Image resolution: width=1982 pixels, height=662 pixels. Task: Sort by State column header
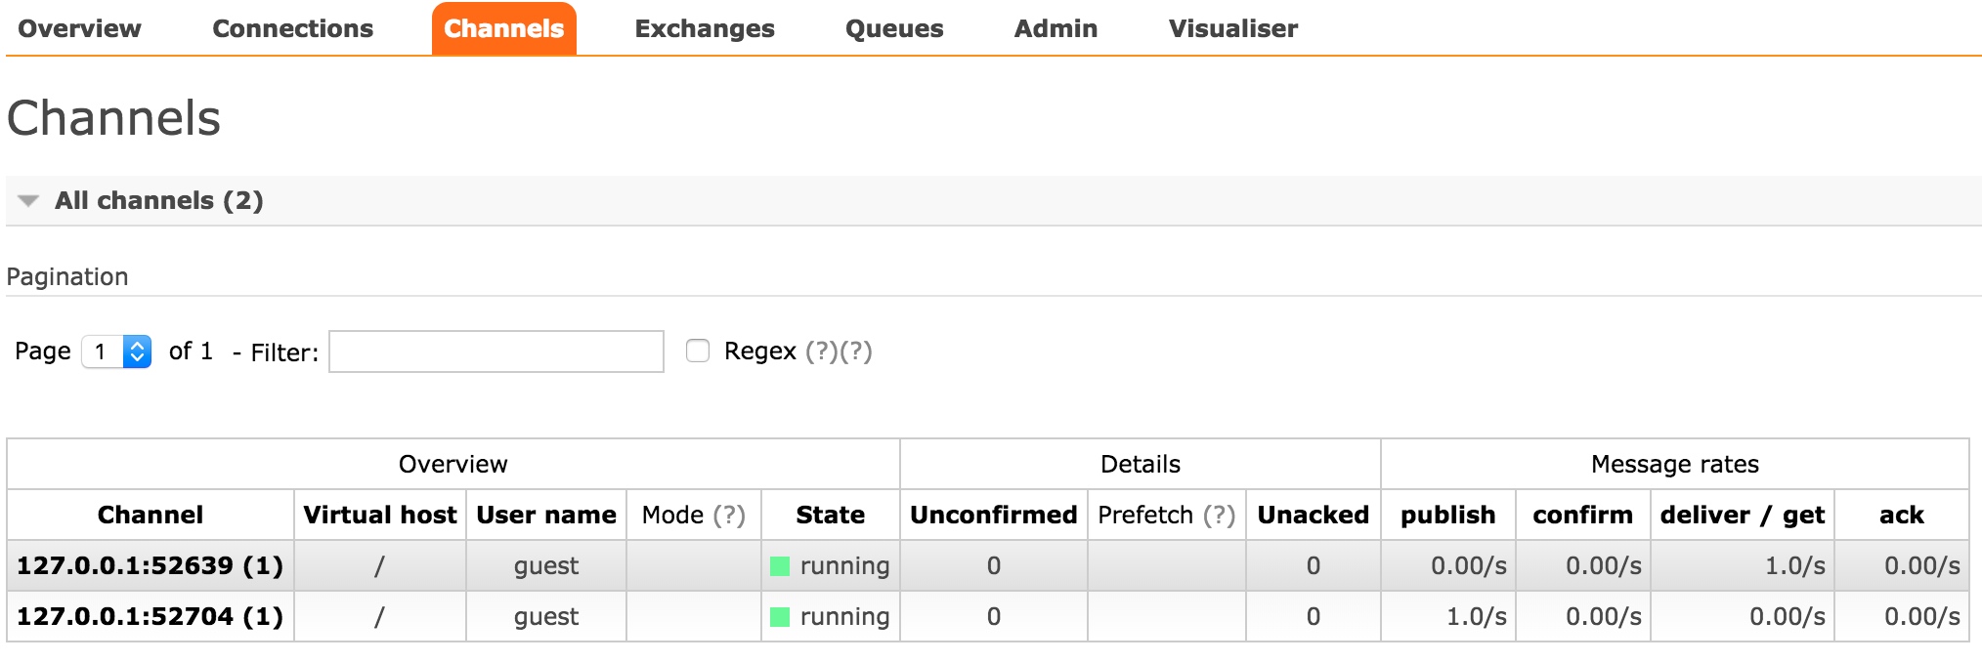click(831, 515)
